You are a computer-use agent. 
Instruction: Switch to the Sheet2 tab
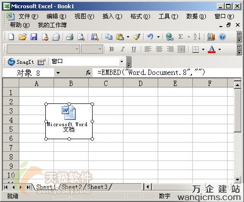[72, 187]
